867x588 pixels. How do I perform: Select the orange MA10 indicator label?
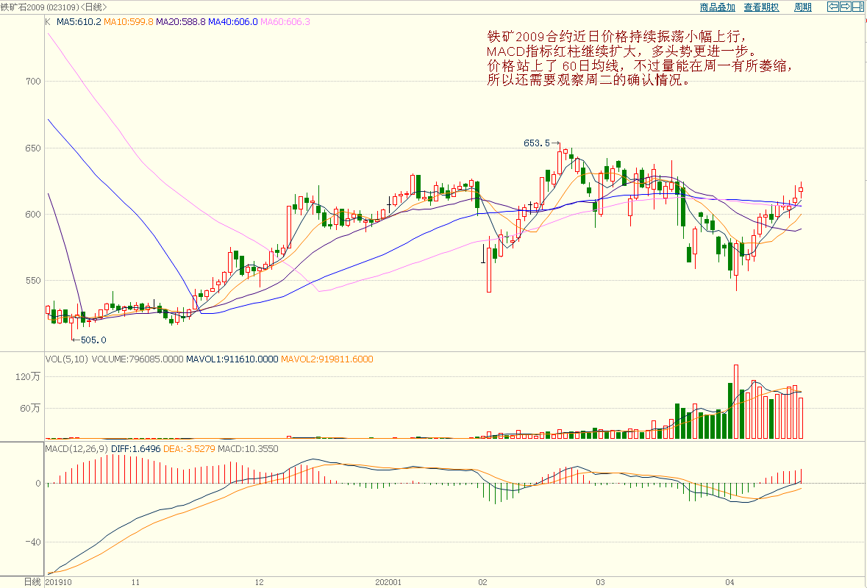(x=128, y=22)
